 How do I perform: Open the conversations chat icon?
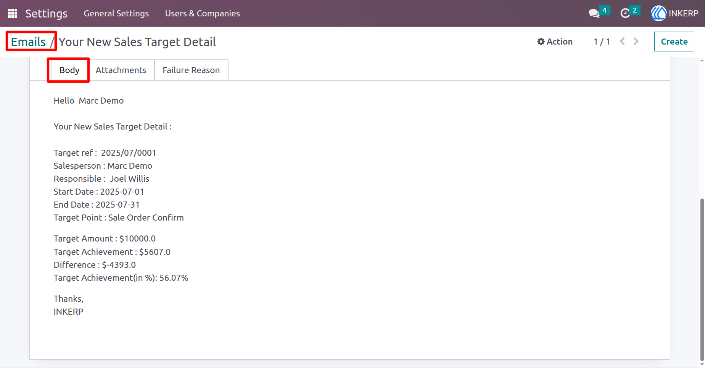click(594, 13)
